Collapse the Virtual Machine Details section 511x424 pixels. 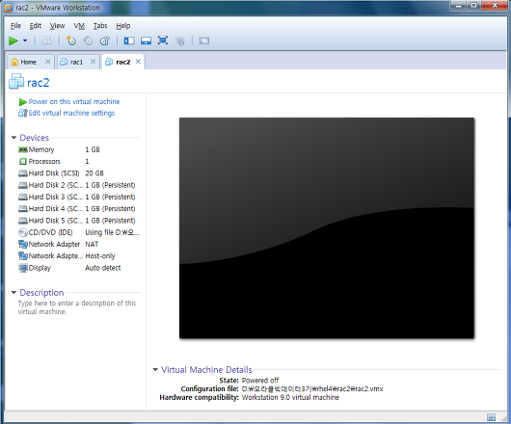tap(155, 370)
